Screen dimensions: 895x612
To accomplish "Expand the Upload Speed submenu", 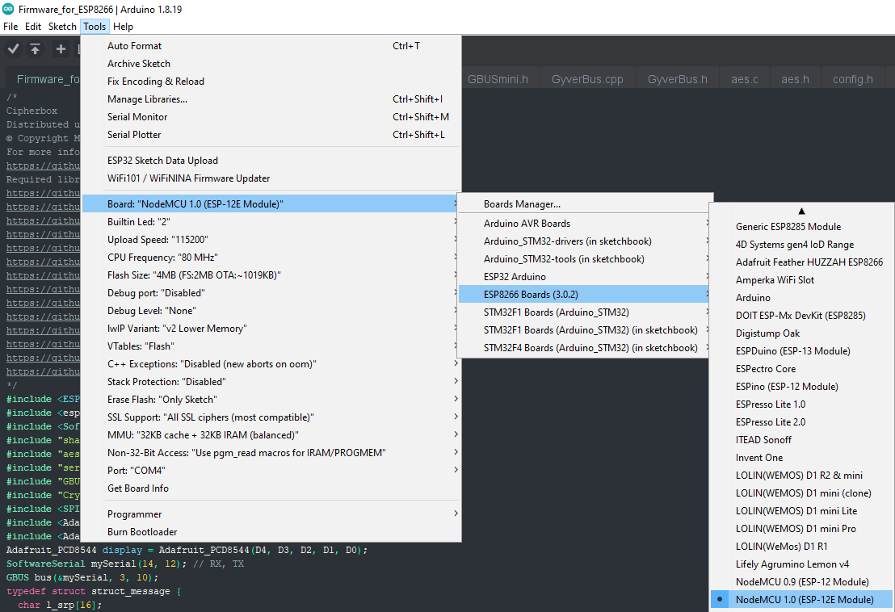I will tap(271, 240).
